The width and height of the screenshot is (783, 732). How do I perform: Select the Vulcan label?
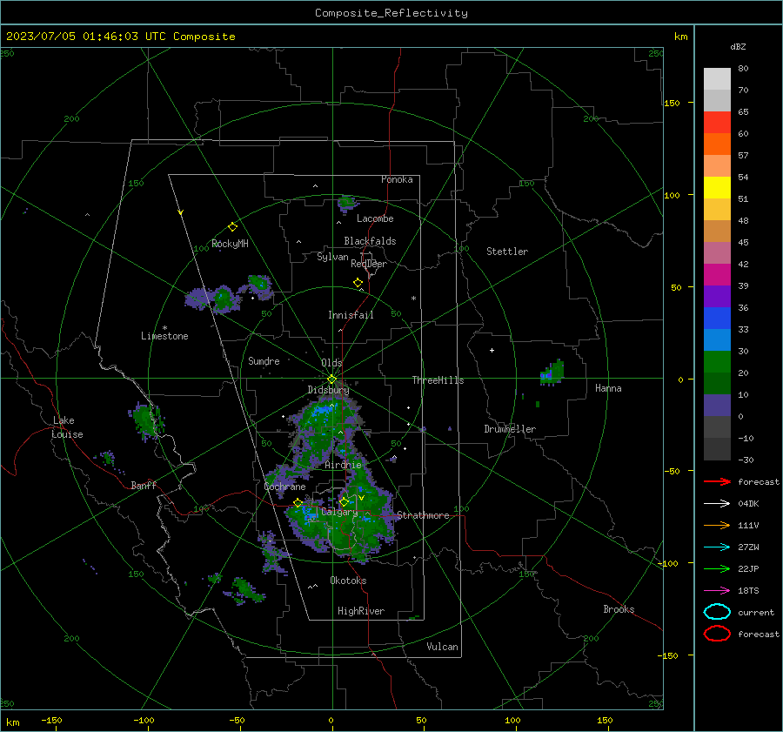click(442, 647)
